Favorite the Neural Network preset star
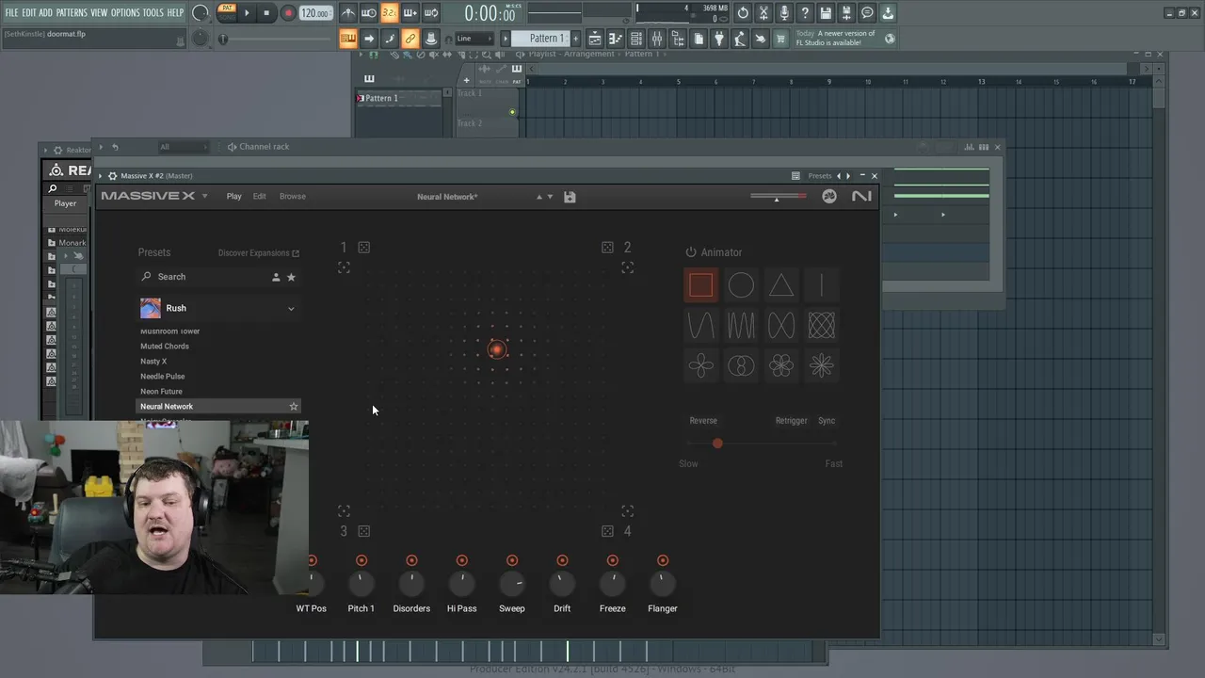Image resolution: width=1205 pixels, height=678 pixels. pos(294,407)
